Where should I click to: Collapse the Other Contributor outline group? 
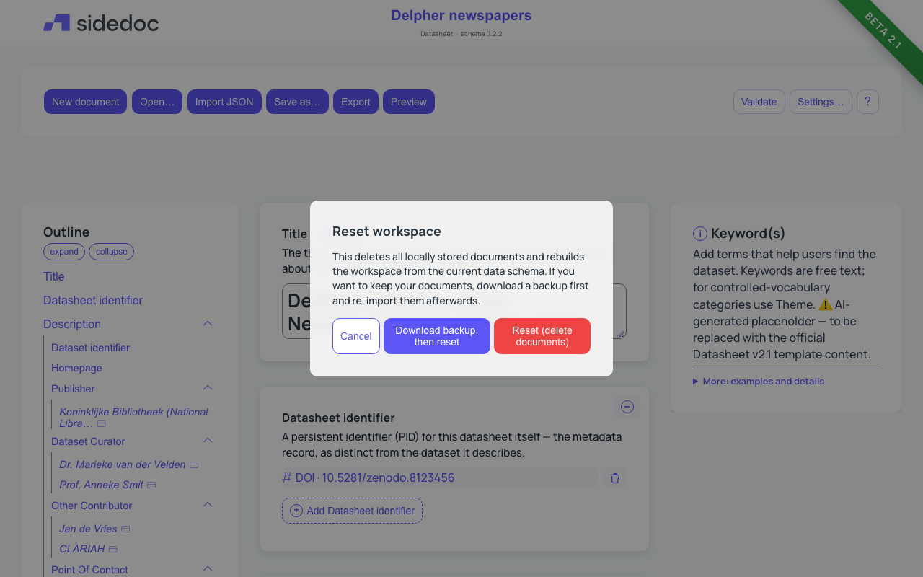(208, 505)
